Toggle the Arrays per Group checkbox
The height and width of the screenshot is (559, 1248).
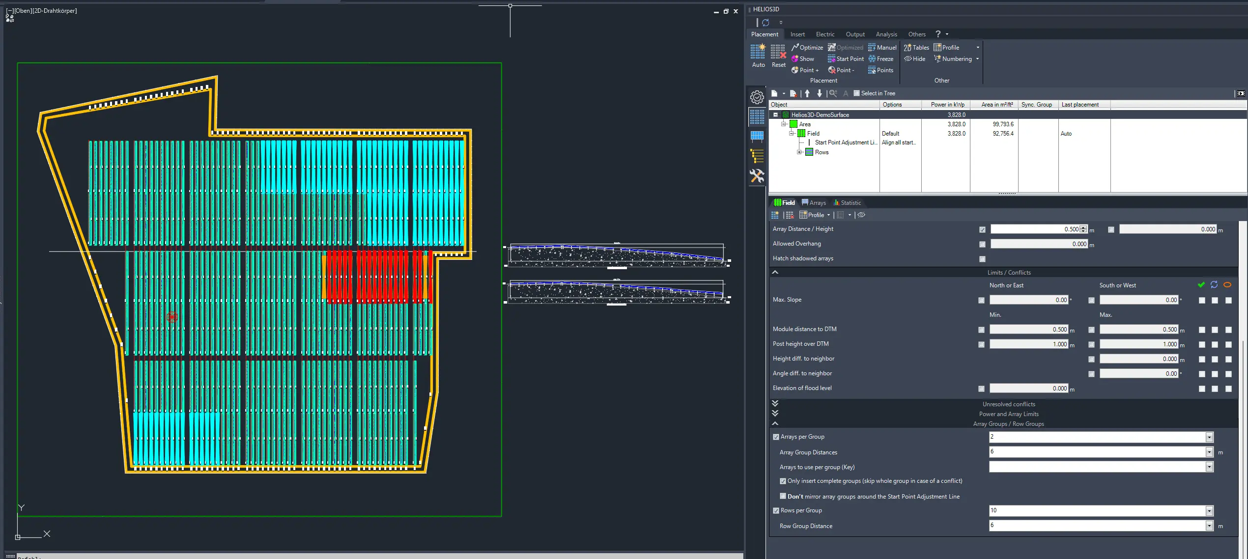[x=776, y=437]
